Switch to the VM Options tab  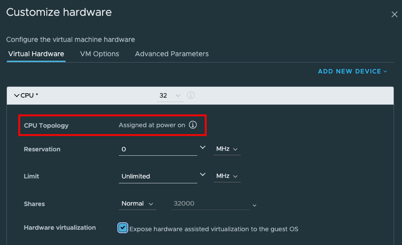point(100,54)
